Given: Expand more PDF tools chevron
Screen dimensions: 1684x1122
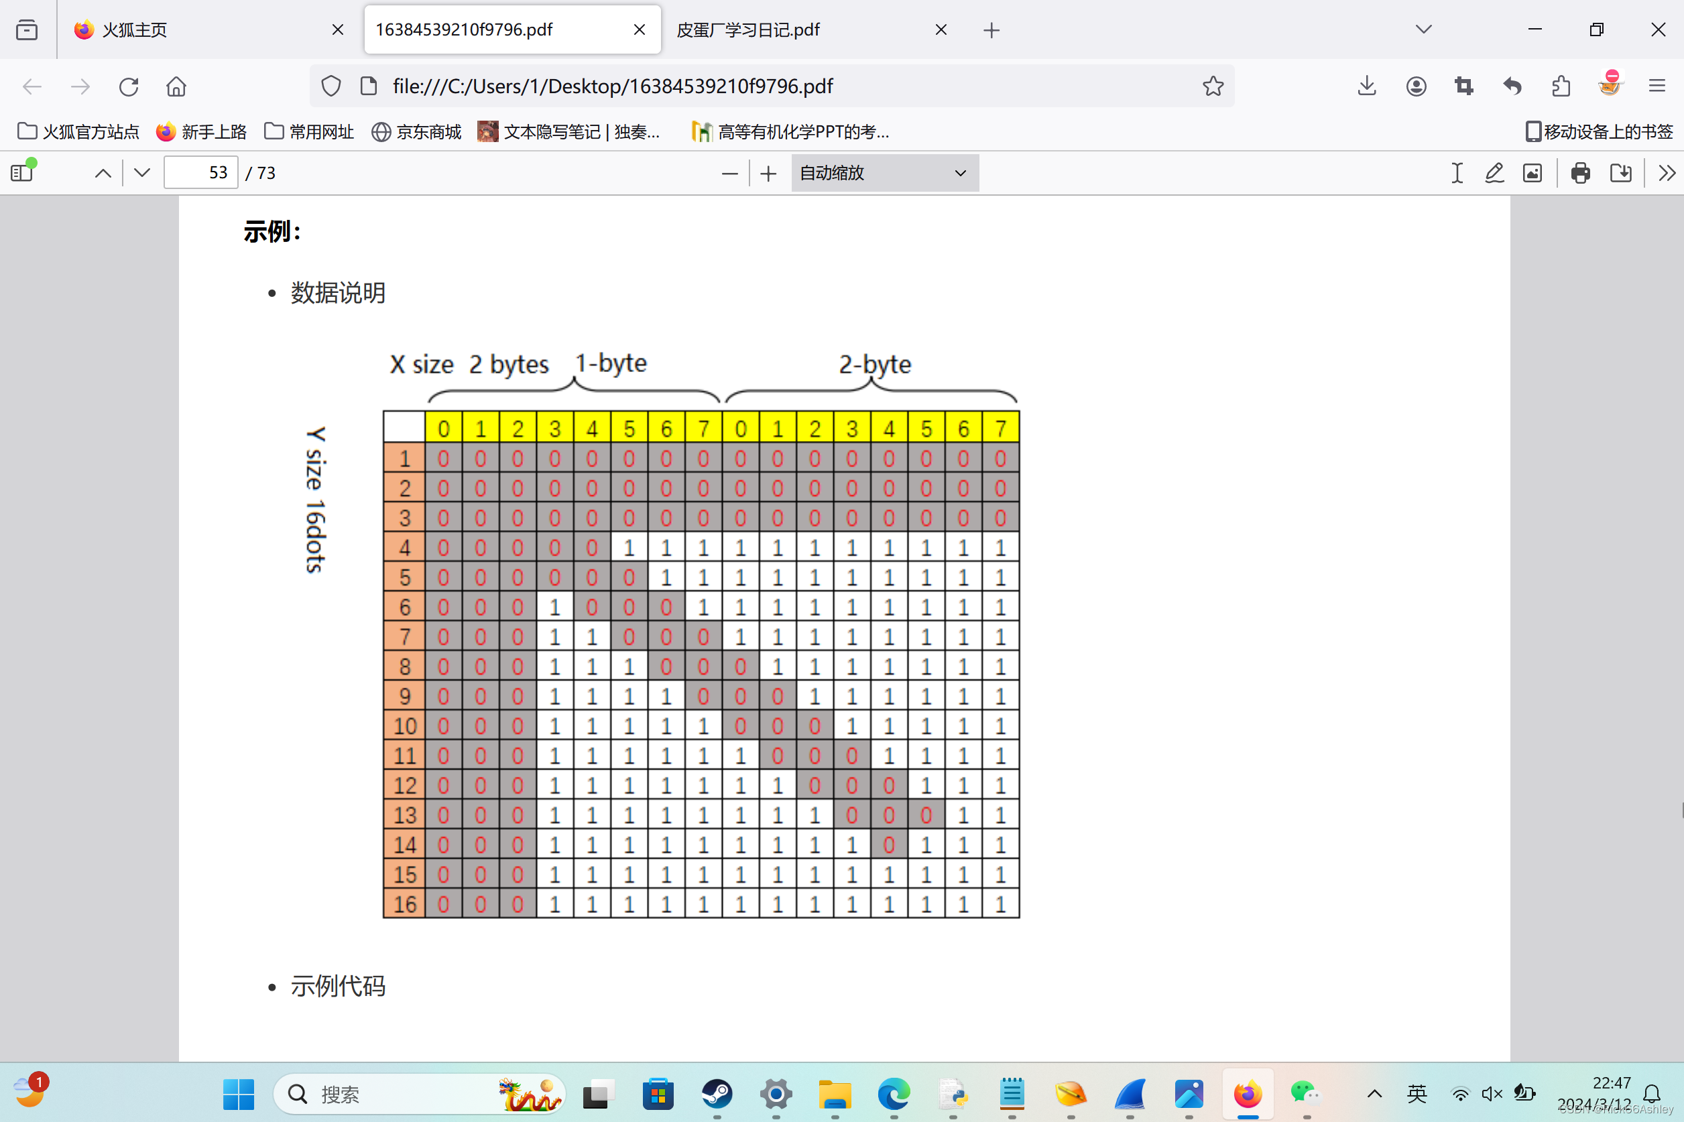Looking at the screenshot, I should pos(1666,173).
